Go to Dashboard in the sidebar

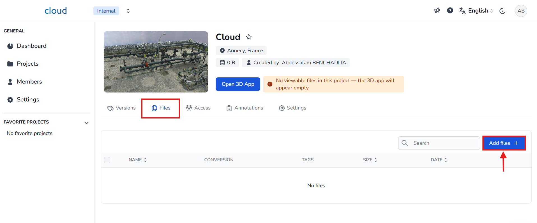(x=31, y=46)
